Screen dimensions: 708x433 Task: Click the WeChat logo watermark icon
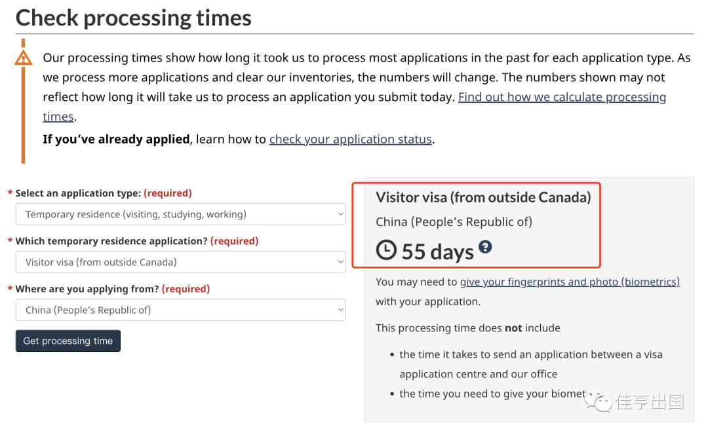click(597, 400)
